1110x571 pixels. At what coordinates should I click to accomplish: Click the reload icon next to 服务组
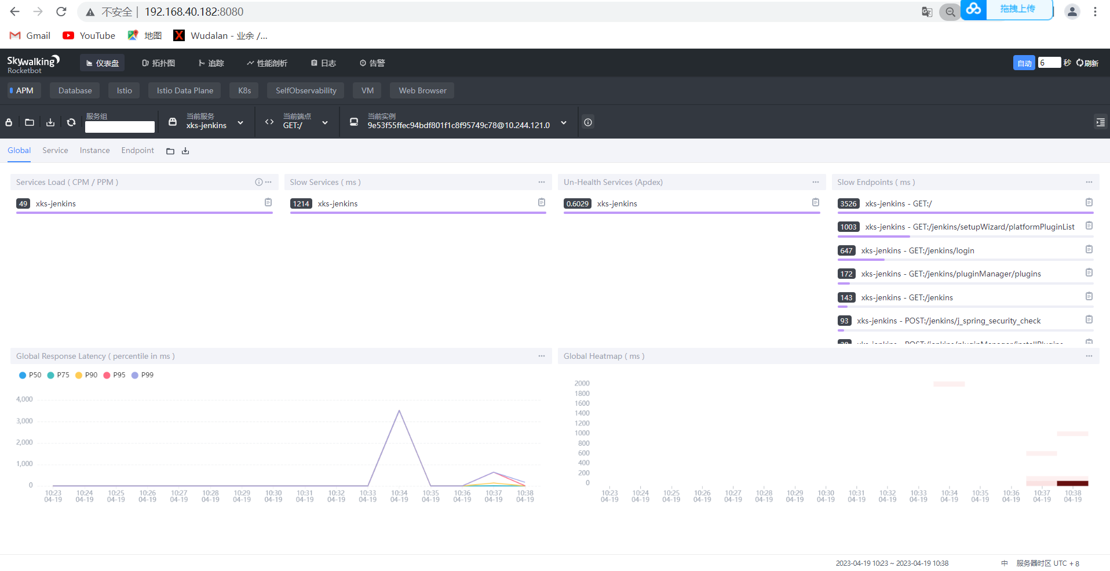coord(71,122)
